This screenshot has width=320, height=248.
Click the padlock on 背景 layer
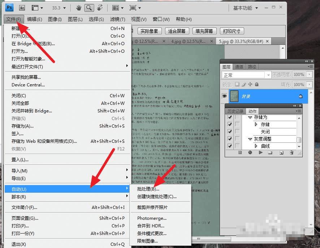(300, 96)
